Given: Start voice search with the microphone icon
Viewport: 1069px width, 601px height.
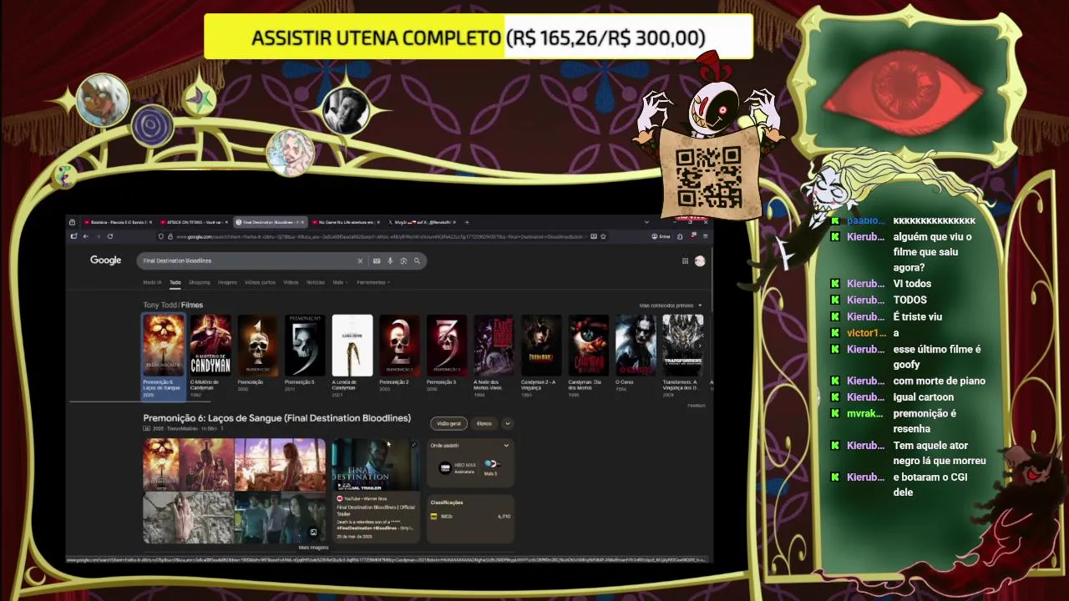Looking at the screenshot, I should click(x=390, y=261).
